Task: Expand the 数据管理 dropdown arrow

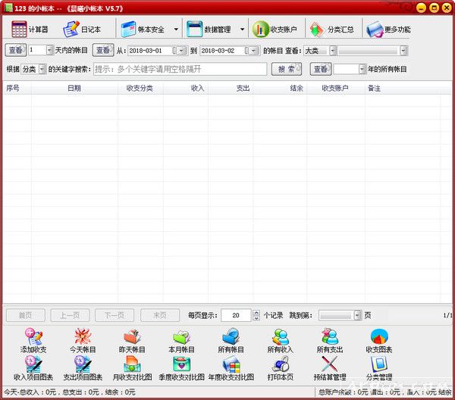Action: [242, 30]
